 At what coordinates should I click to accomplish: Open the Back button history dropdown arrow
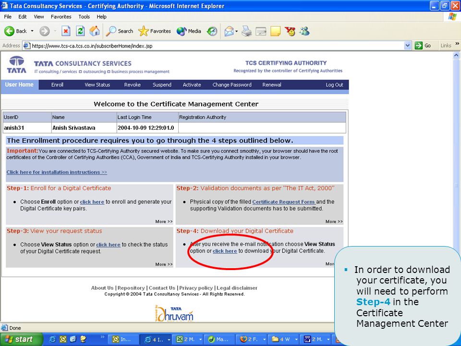pyautogui.click(x=32, y=31)
